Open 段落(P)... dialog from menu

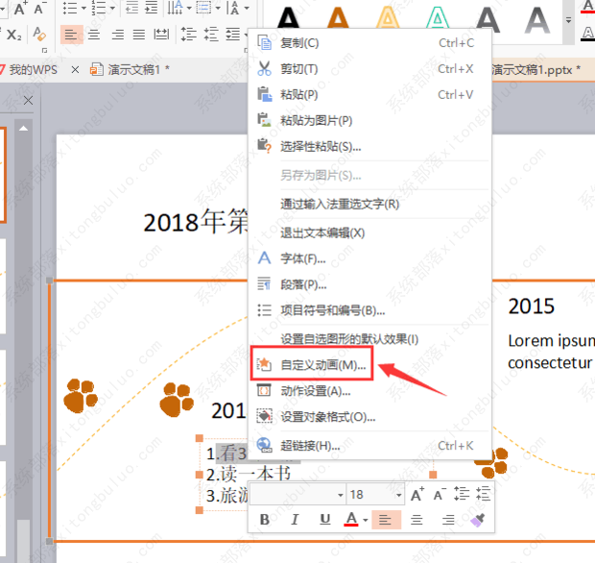[370, 284]
